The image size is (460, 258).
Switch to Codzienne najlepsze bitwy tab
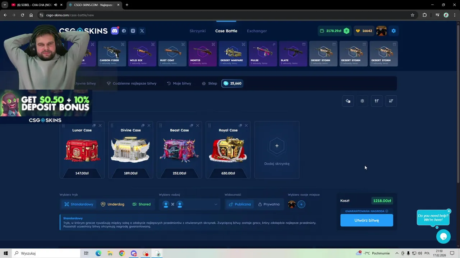point(132,83)
